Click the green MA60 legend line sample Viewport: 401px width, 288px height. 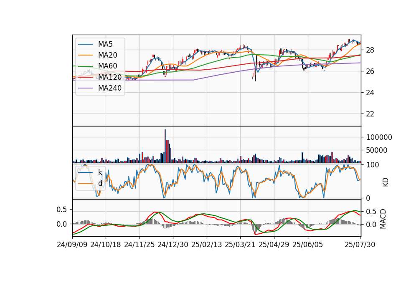(85, 66)
